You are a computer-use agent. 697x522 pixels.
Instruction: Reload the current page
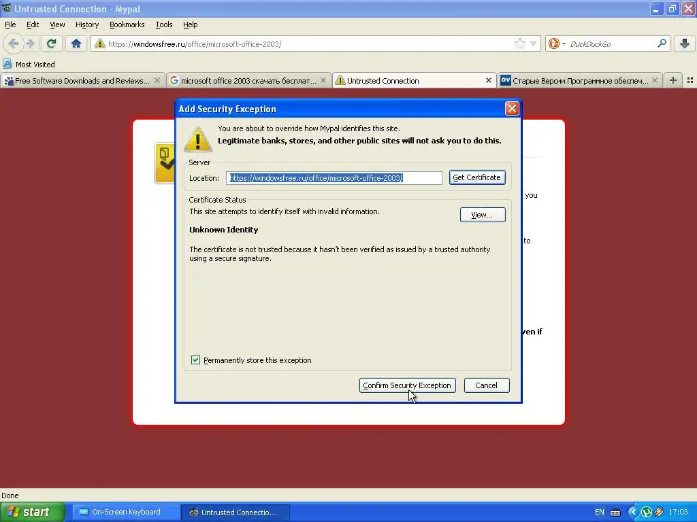tap(51, 43)
